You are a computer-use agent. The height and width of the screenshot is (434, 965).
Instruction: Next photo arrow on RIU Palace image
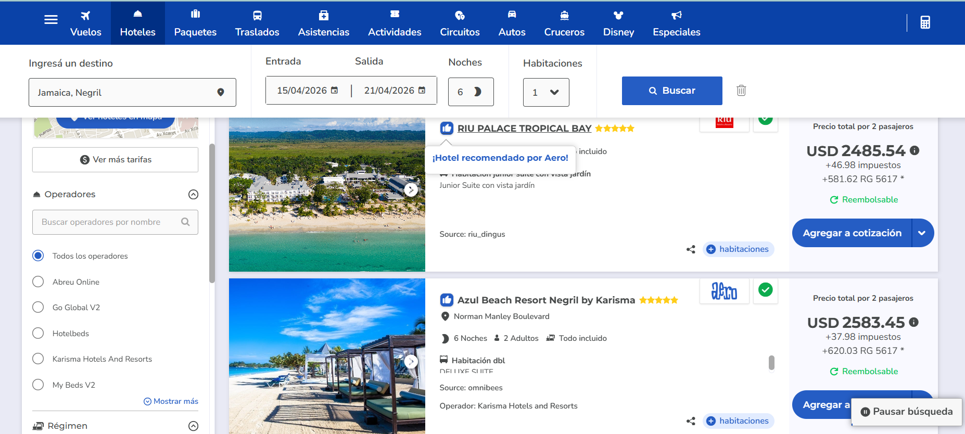point(411,190)
